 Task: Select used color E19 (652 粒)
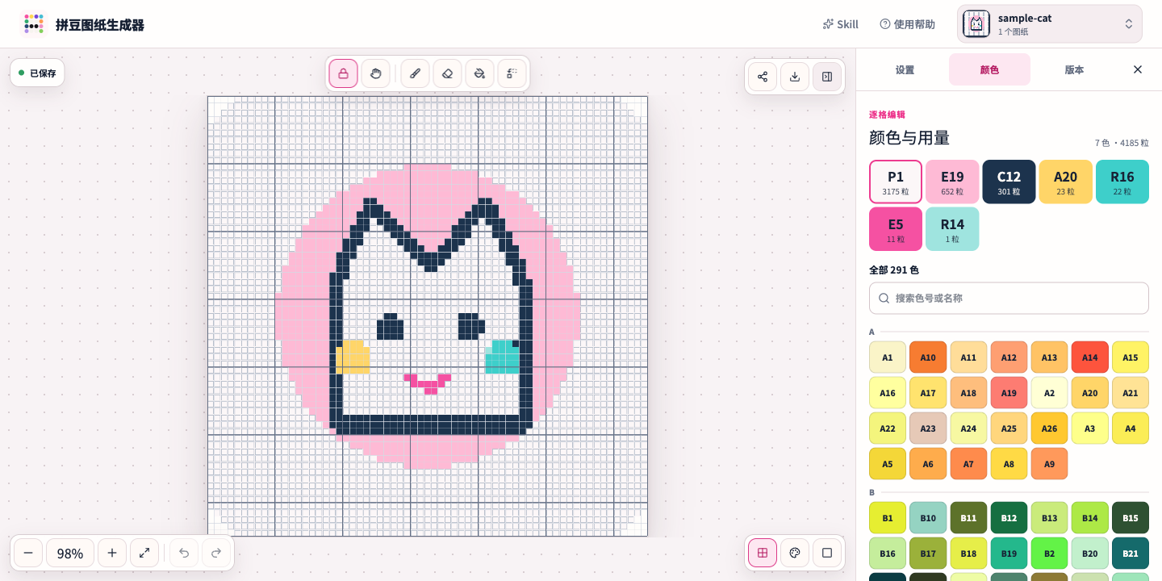[x=952, y=182]
